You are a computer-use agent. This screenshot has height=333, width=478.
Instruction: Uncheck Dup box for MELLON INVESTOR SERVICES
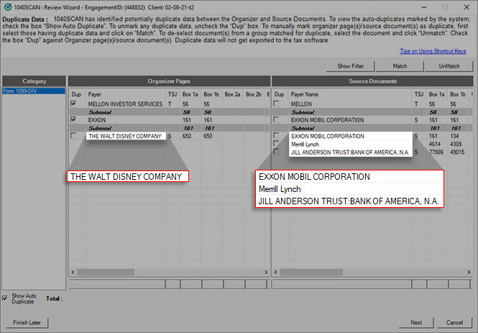[73, 104]
